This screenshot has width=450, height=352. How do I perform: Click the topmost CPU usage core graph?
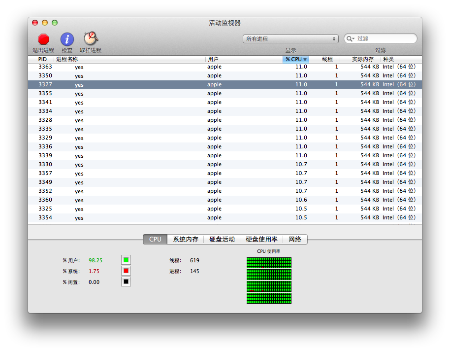(269, 263)
